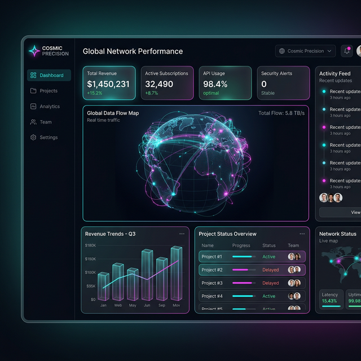Click the Cosmic Precision star logo
Screen dimensions: 361x361
(34, 51)
